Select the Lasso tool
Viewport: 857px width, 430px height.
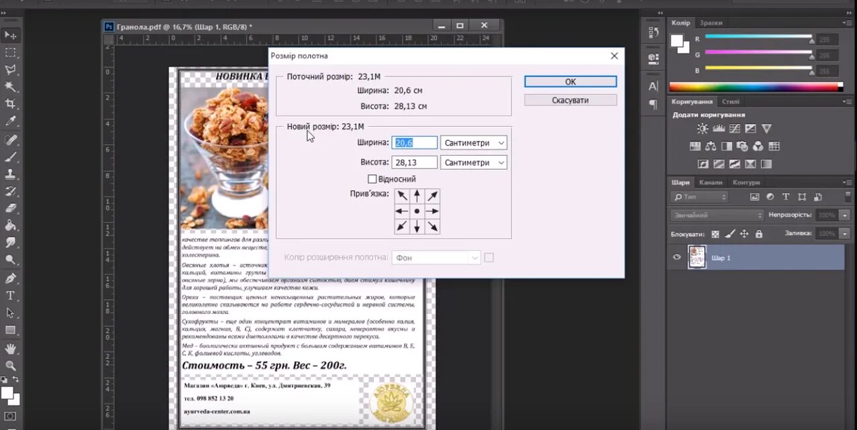click(11, 70)
